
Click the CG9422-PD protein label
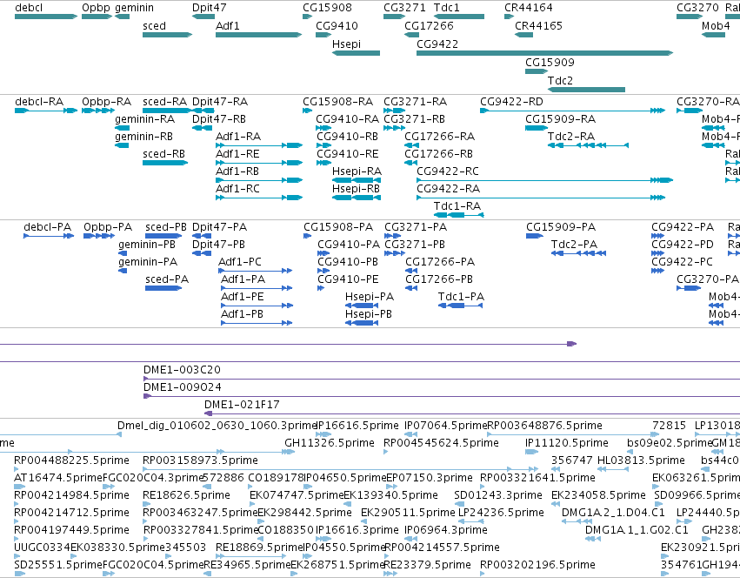(683, 245)
